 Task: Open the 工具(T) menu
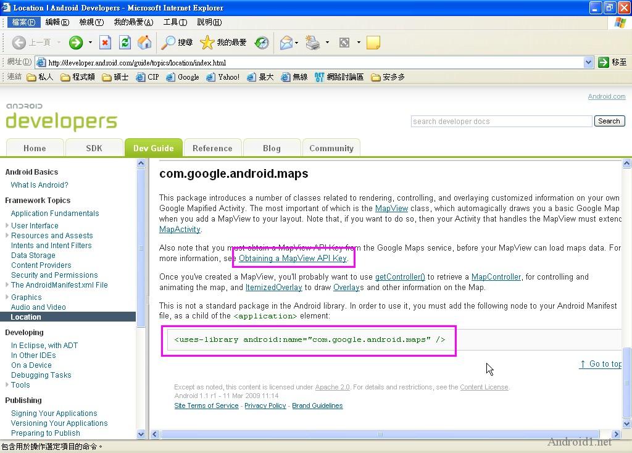175,22
